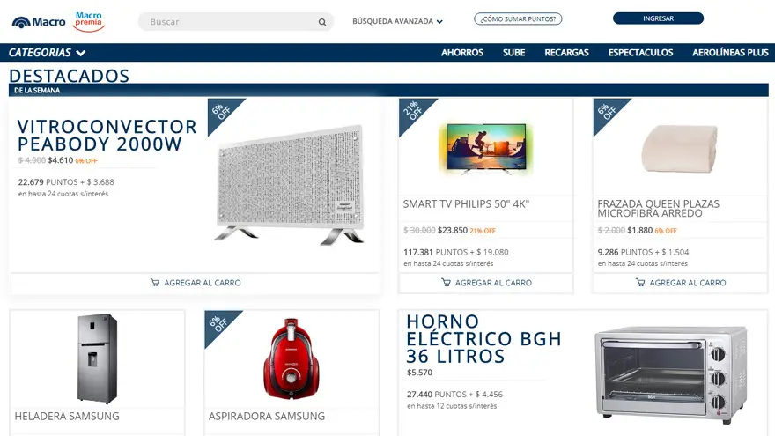
Task: Click 6% OFF ribbon on Aspiradora Samsung
Action: pyautogui.click(x=219, y=324)
